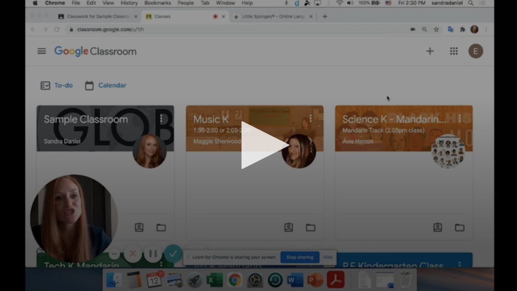Go back in browser history
Screen dimensions: 517x291
(x=33, y=29)
